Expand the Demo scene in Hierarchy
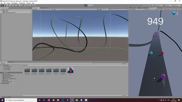 2,11
